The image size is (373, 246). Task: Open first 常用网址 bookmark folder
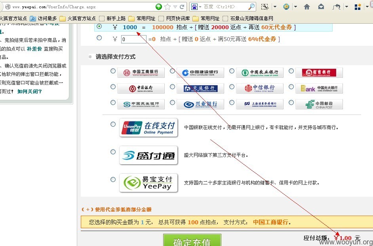142,18
